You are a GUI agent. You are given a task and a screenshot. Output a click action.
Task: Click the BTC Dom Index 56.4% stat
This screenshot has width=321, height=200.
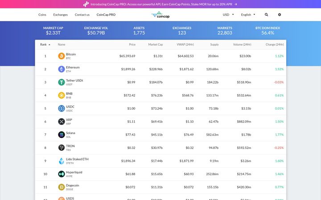267,31
